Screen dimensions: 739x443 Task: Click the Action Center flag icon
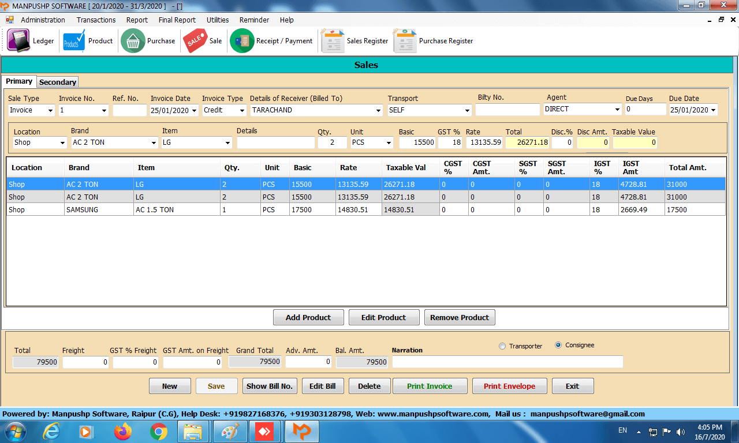coord(666,431)
